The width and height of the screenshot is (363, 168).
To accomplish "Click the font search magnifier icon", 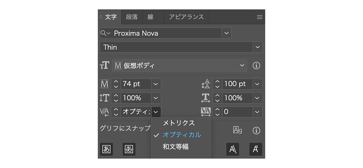I will pos(104,33).
